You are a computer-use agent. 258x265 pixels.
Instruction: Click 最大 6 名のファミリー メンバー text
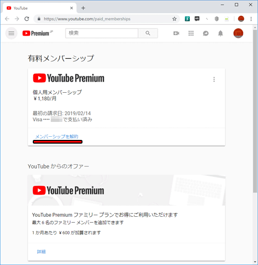coord(78,223)
